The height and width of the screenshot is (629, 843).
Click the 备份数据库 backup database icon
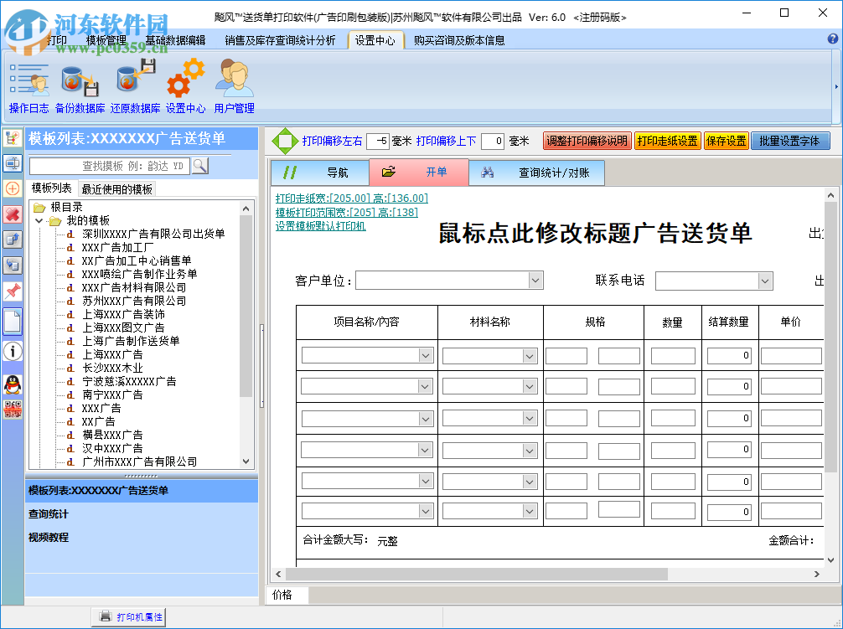(80, 86)
